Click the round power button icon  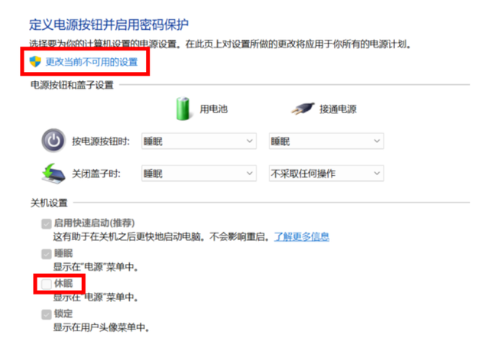point(53,141)
